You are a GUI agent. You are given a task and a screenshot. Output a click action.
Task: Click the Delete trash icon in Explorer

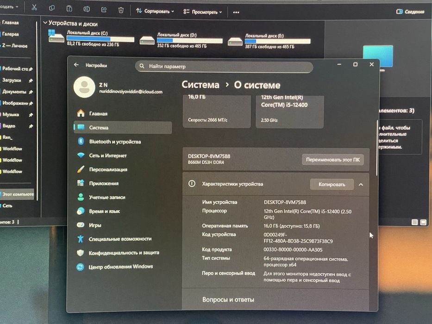tap(121, 10)
